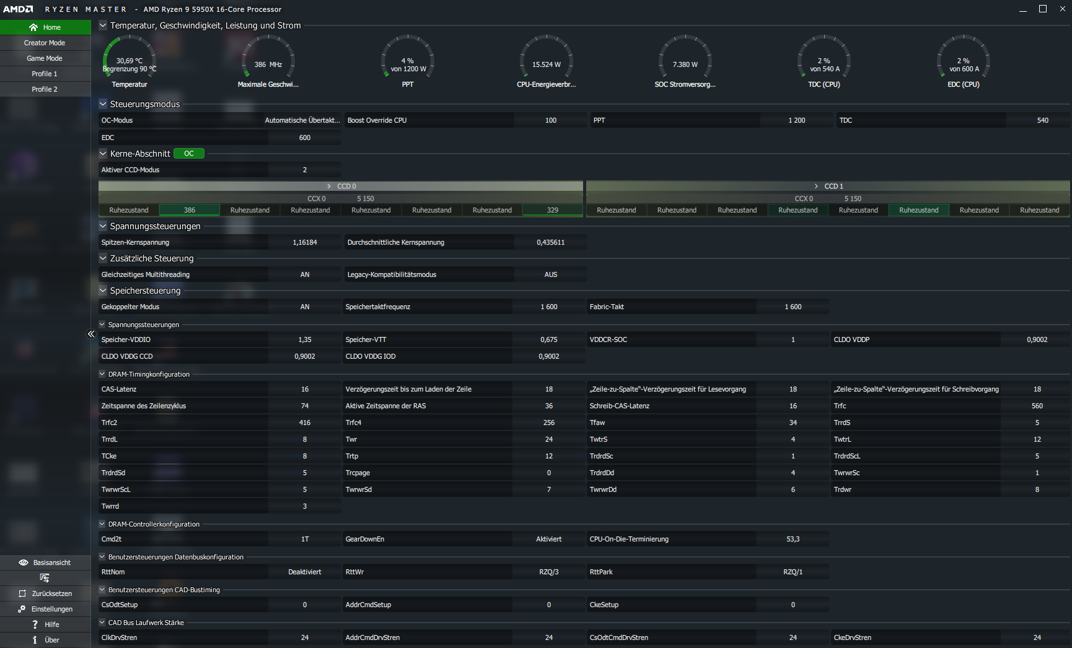The width and height of the screenshot is (1072, 648).
Task: Expand the CCD 0 header bar
Action: [341, 186]
